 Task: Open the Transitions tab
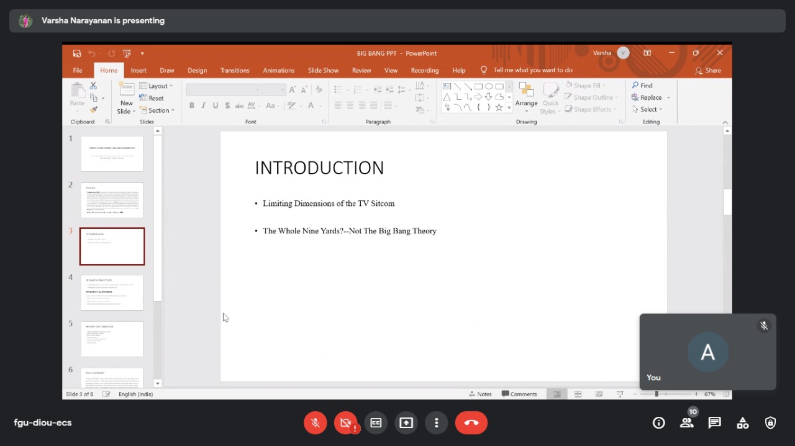235,70
